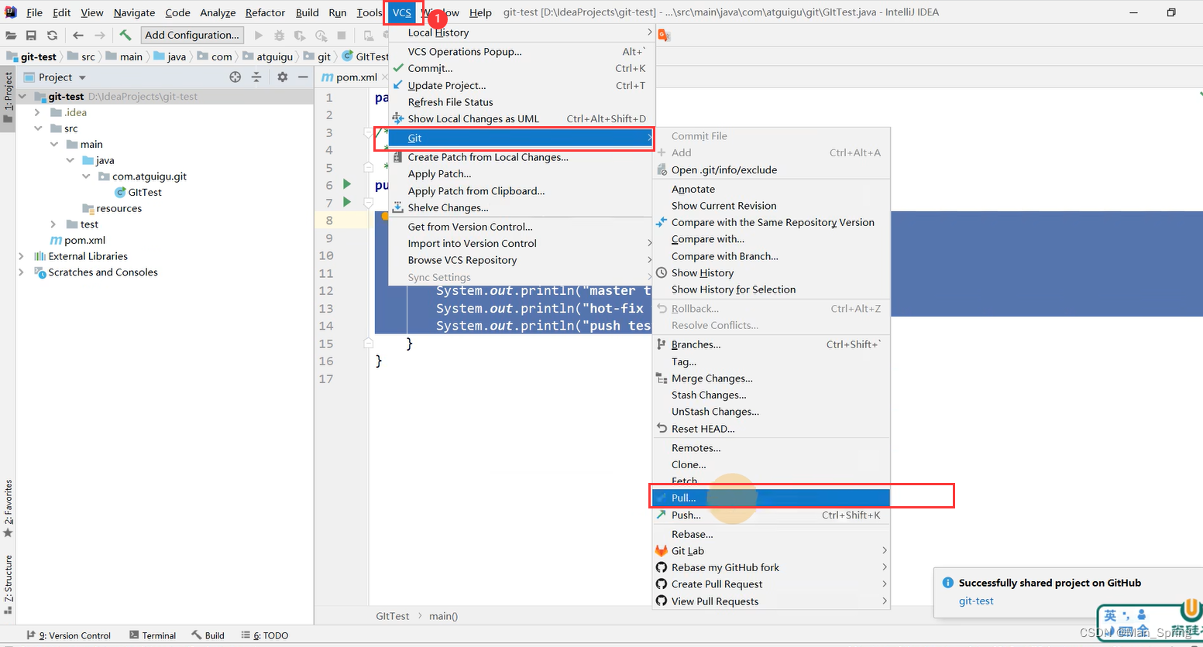The width and height of the screenshot is (1203, 647).
Task: Click Remotes... in Git submenu
Action: point(771,448)
